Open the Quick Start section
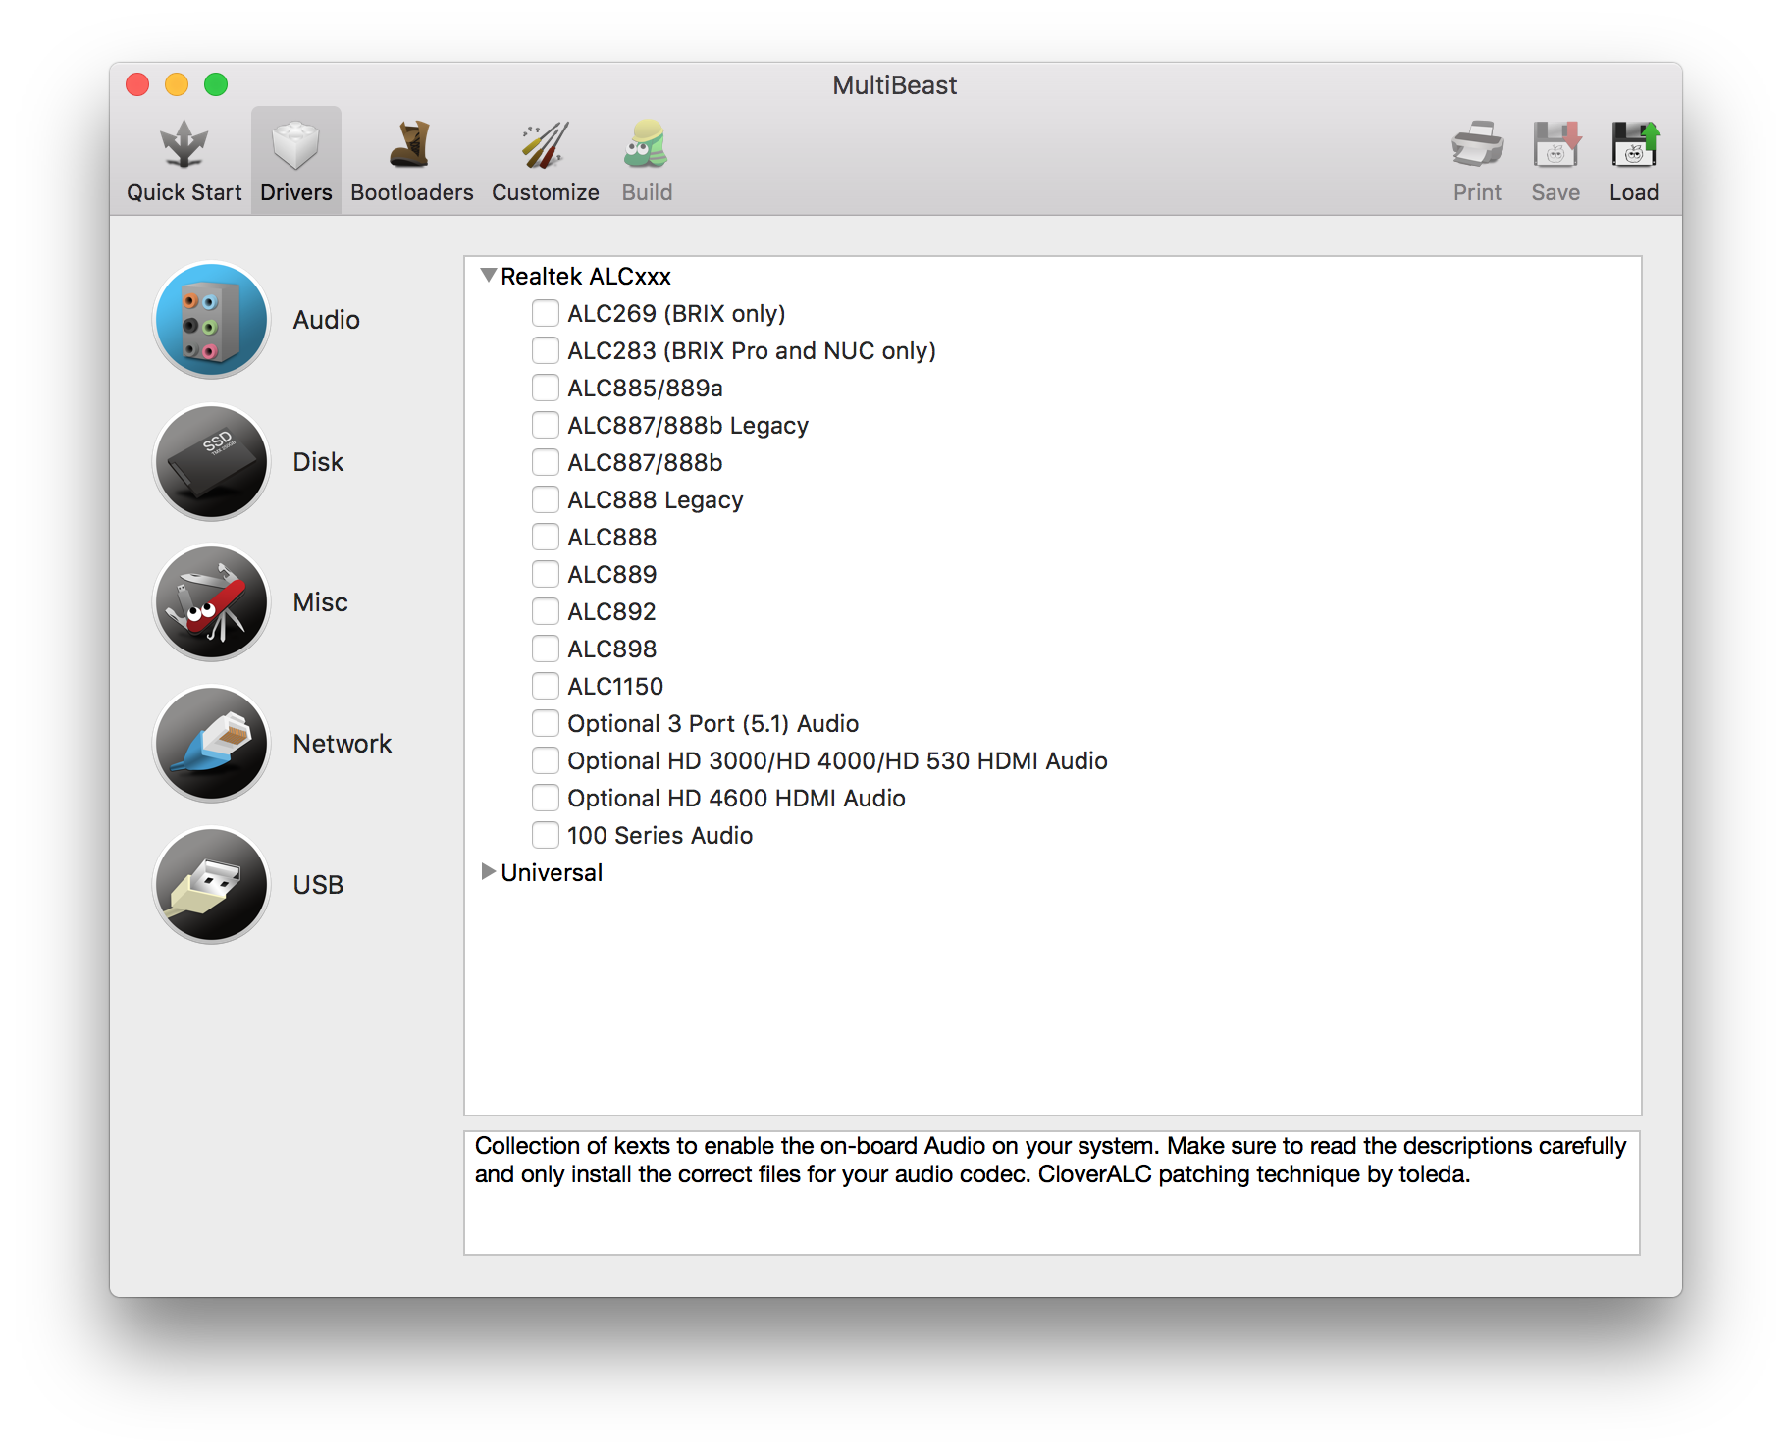Viewport: 1792px width, 1454px height. (184, 157)
